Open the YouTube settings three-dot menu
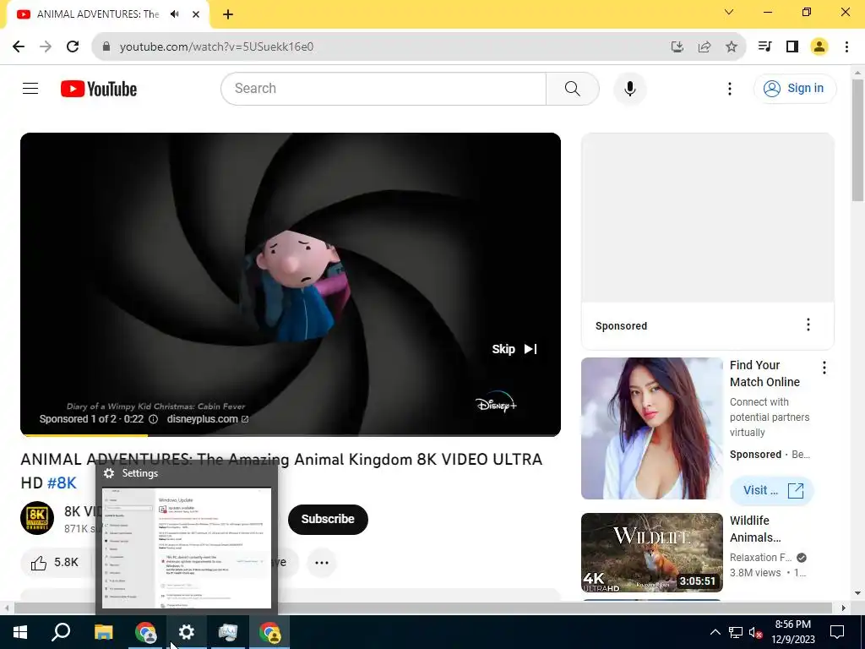The height and width of the screenshot is (649, 865). point(729,88)
